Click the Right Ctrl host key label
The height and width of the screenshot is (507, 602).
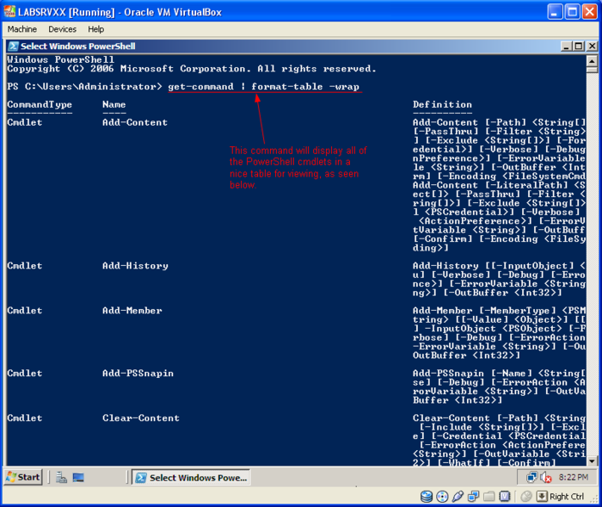pyautogui.click(x=566, y=497)
